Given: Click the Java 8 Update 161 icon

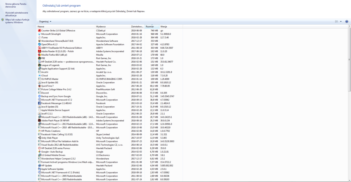Looking at the screenshot, I should point(39,82).
